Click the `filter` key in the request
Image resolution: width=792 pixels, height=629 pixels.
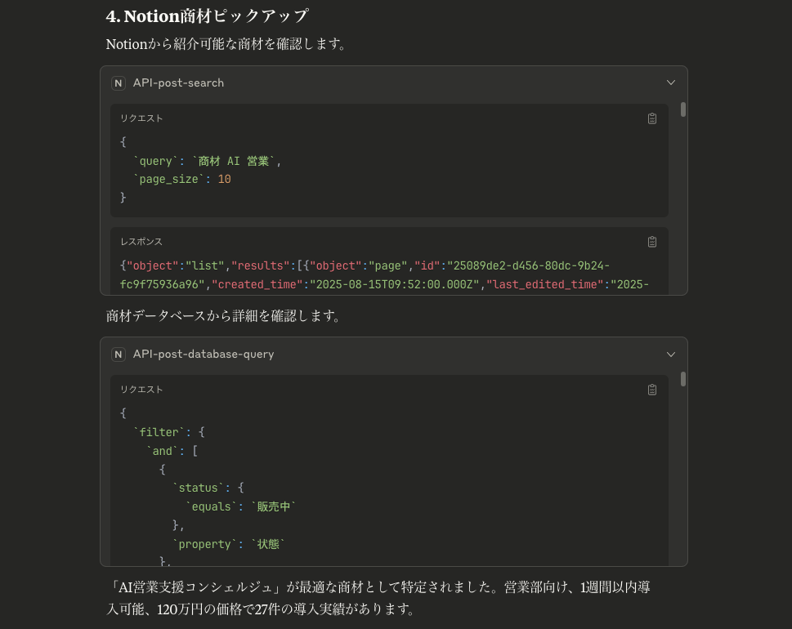[159, 432]
